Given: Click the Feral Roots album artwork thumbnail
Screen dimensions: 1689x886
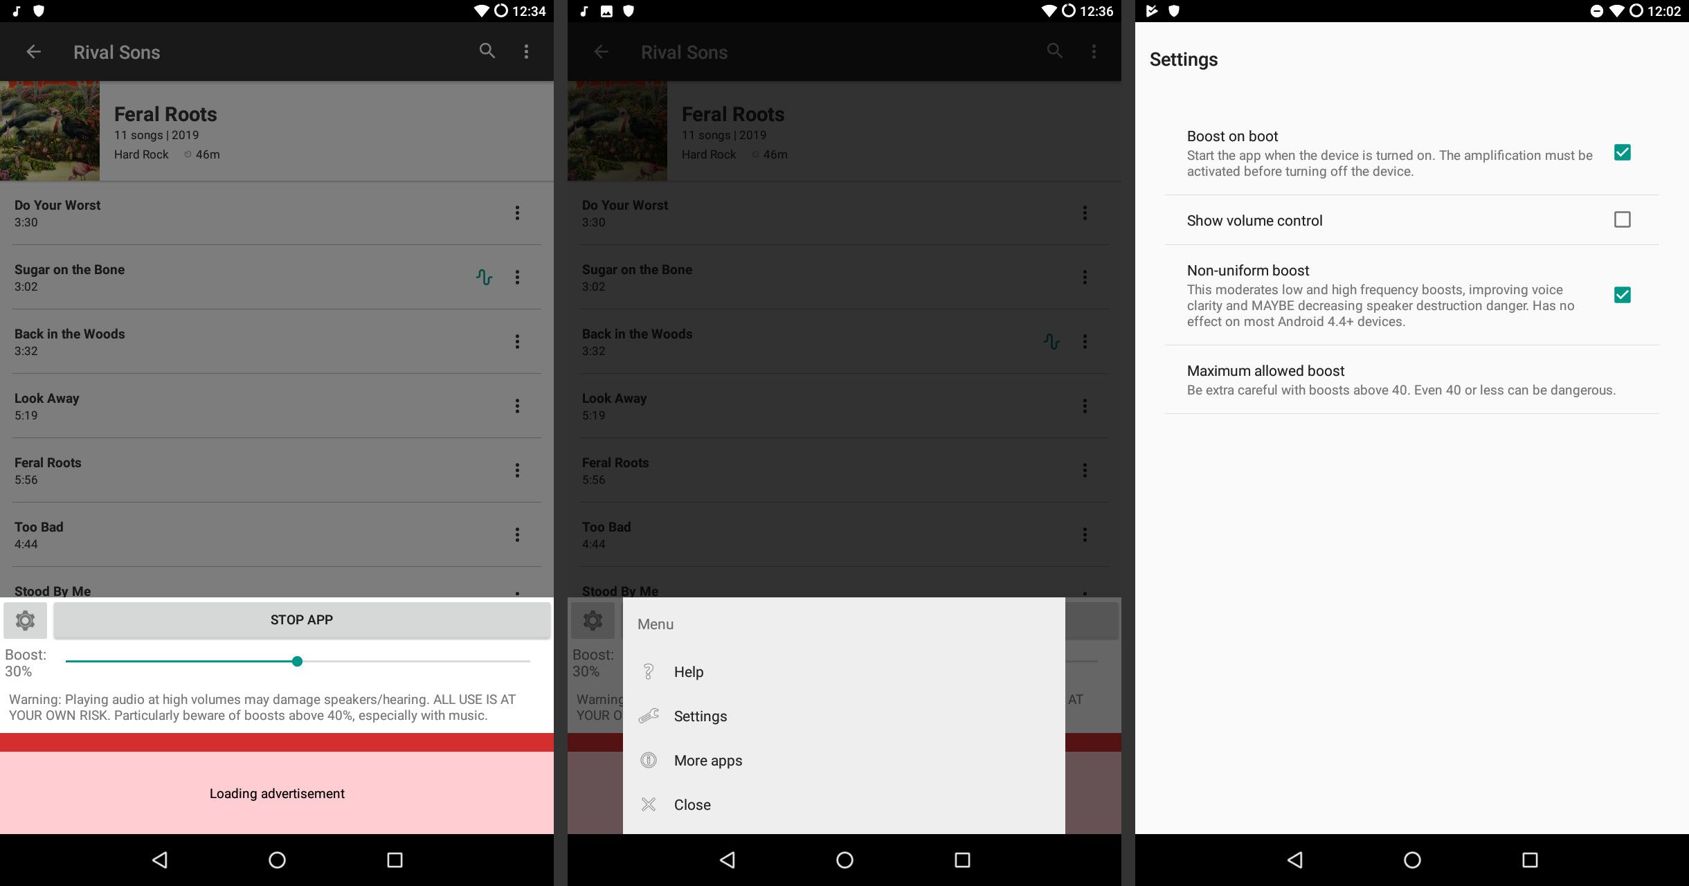Looking at the screenshot, I should [x=49, y=129].
